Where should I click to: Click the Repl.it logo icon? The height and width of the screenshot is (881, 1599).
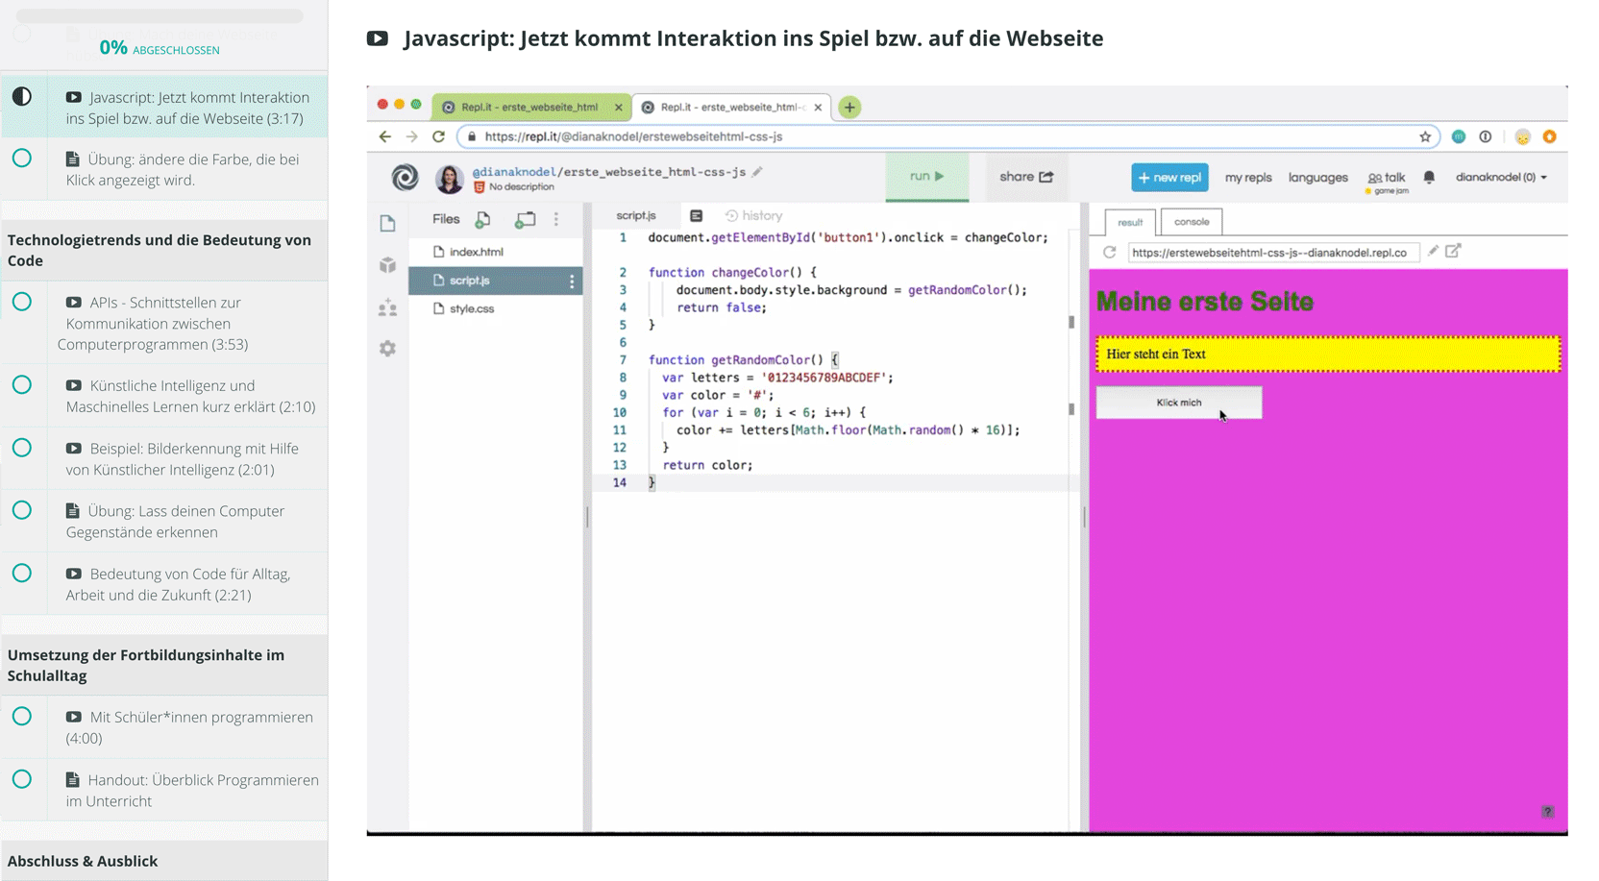405,178
